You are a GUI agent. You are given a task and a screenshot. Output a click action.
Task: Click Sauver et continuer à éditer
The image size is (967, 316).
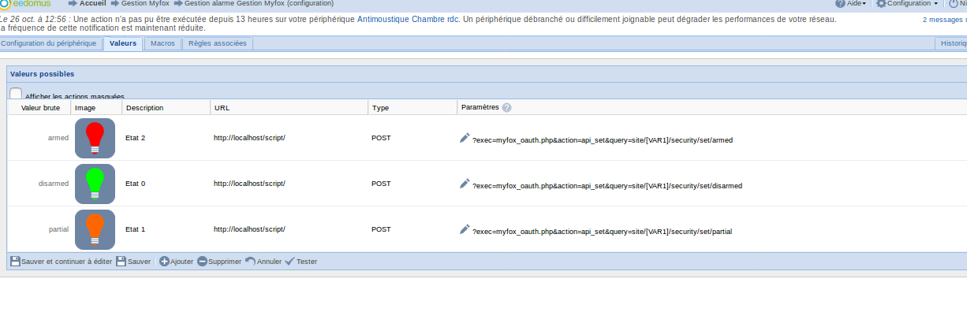click(x=61, y=262)
